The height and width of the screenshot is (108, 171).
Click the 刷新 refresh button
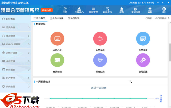pyautogui.click(x=149, y=18)
